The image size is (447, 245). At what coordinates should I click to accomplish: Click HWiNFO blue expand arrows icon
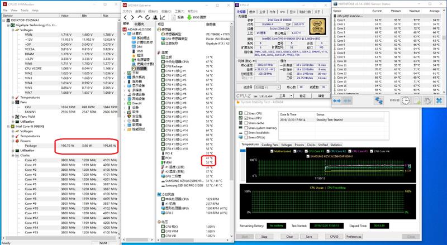pyautogui.click(x=337, y=101)
